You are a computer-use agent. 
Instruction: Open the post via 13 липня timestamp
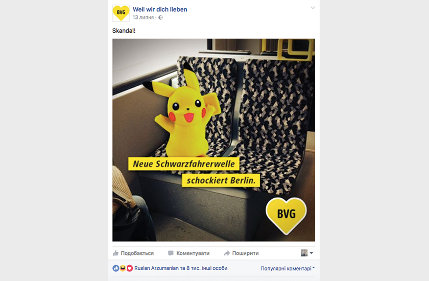143,17
